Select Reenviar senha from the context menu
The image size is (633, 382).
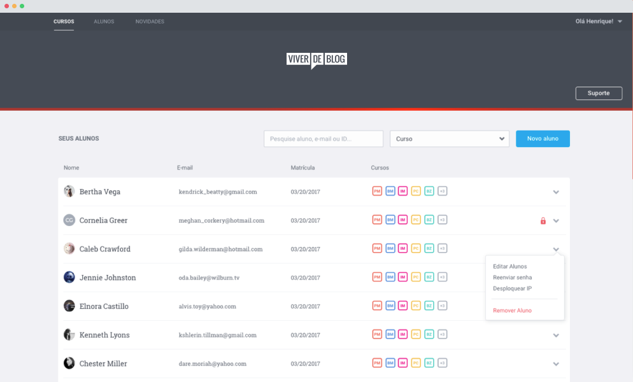[x=512, y=278]
